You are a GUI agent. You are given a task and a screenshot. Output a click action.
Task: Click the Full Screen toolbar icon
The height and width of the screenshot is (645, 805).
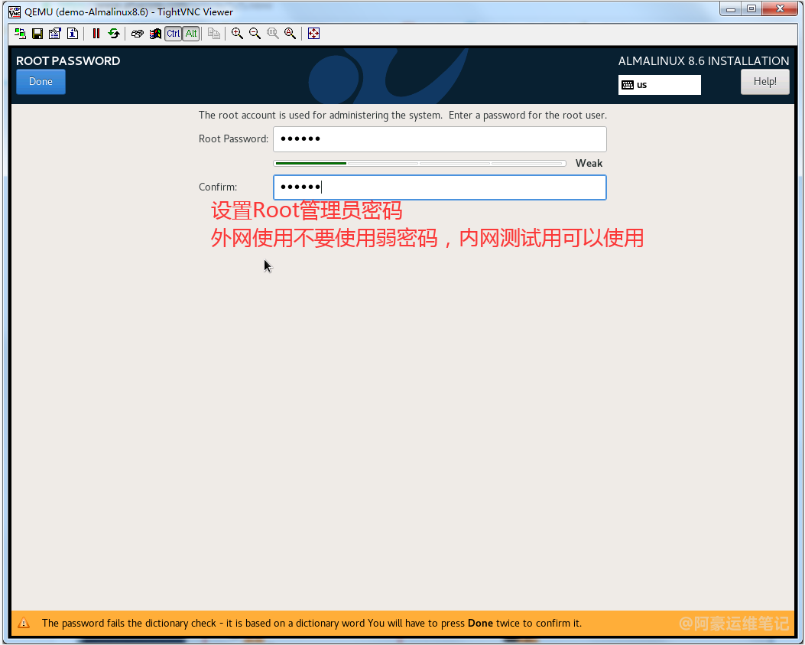(x=313, y=34)
